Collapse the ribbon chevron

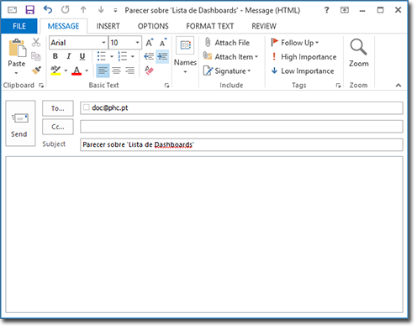[399, 86]
